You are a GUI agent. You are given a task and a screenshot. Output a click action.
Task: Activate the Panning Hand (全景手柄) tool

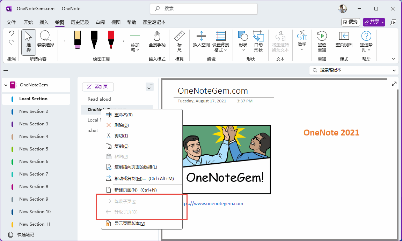157,37
